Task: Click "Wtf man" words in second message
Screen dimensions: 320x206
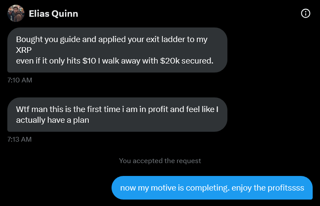Action: tap(30, 109)
